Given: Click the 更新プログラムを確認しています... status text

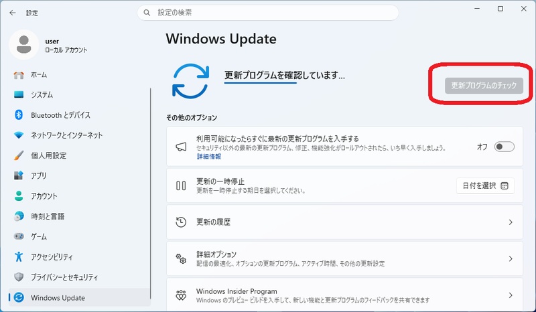Looking at the screenshot, I should pyautogui.click(x=284, y=75).
